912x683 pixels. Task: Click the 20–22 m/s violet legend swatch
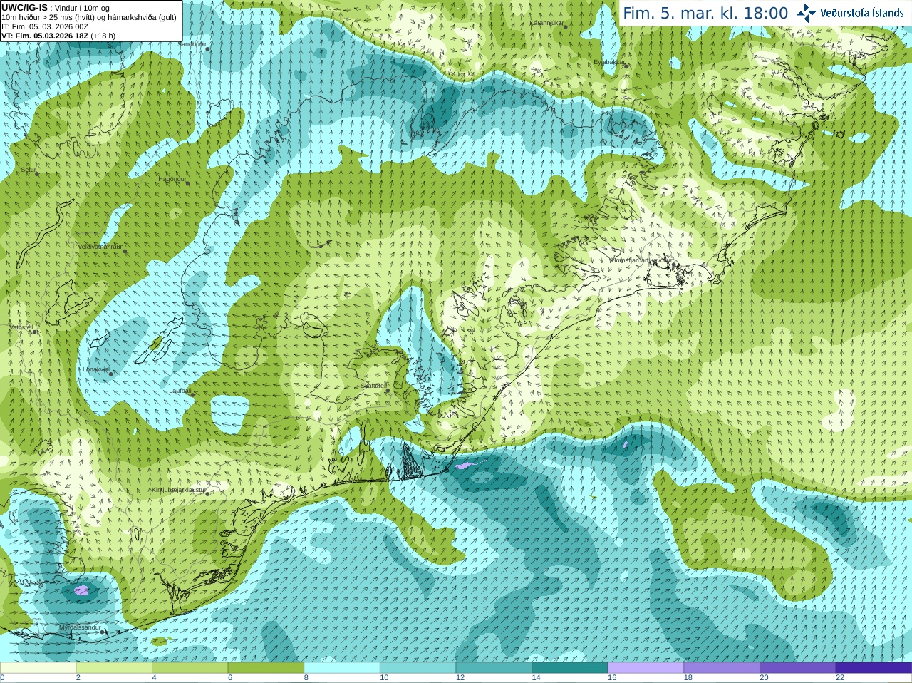tap(798, 668)
